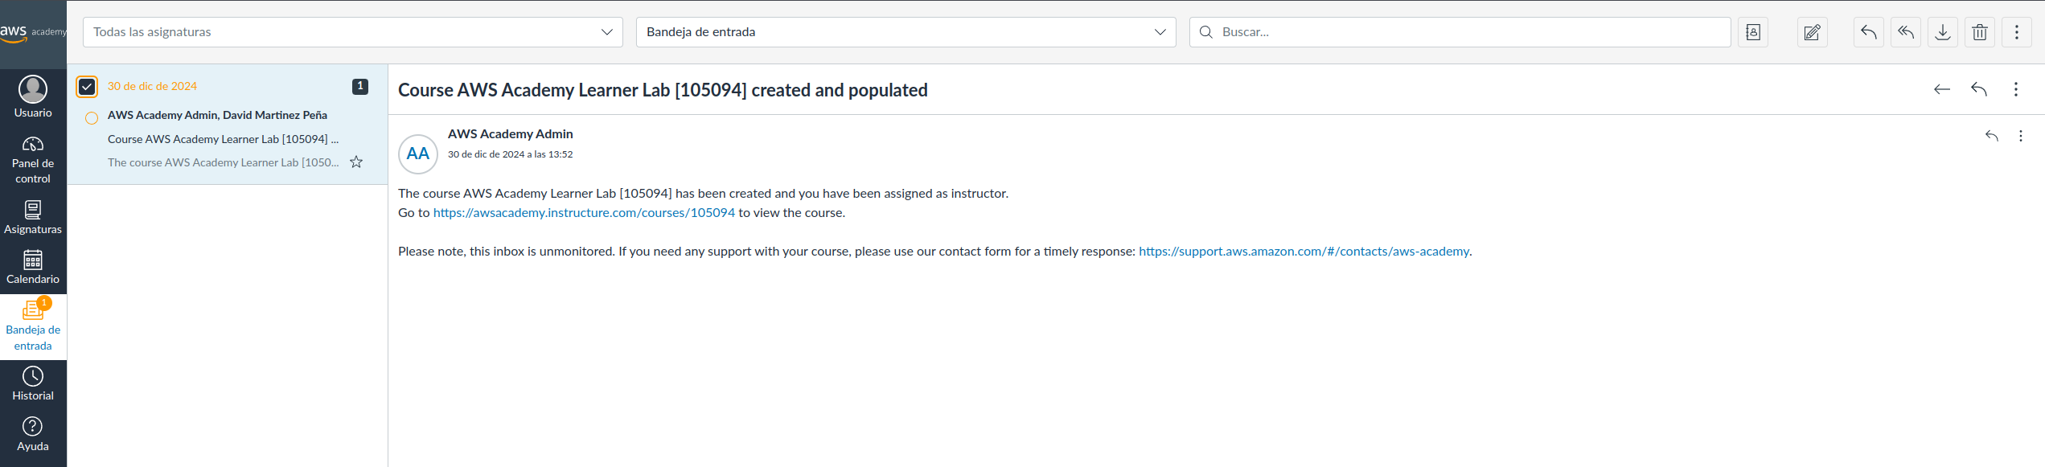
Task: Click the top toolbar reply arrow icon
Action: (1868, 32)
